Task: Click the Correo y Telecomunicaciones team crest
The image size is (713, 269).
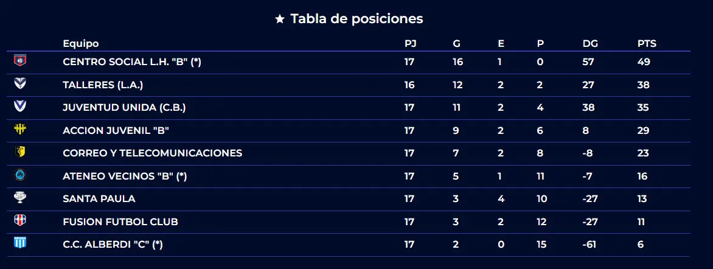Action: 20,152
